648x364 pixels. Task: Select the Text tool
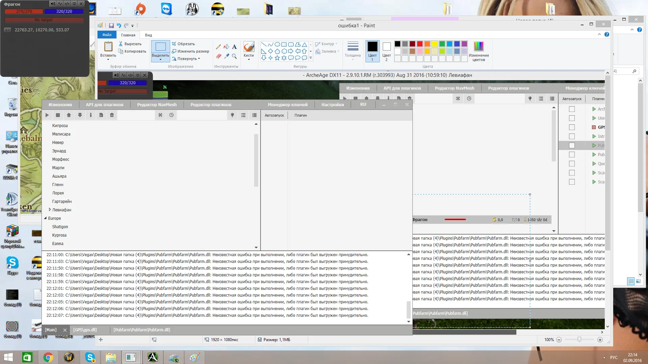click(234, 47)
